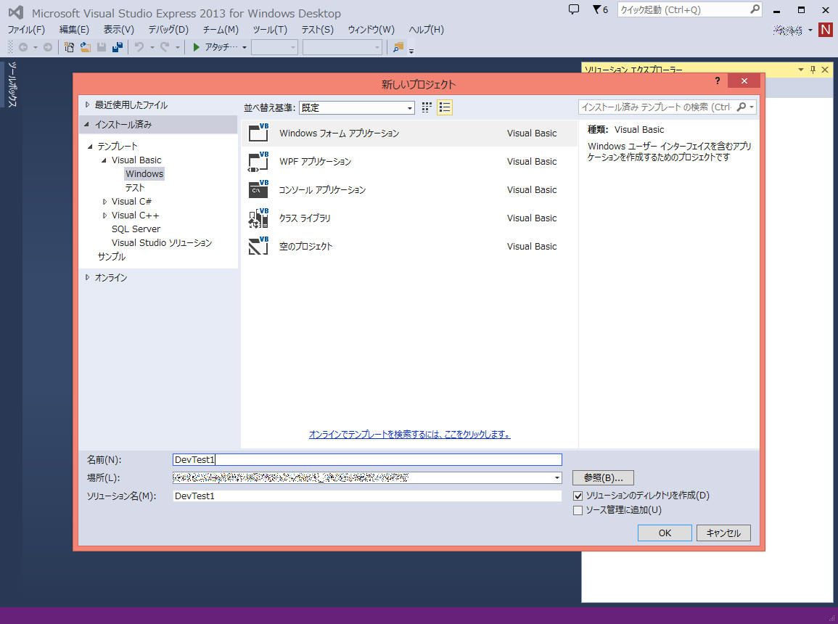Screen dimensions: 838x624
Task: Click the class library template icon
Action: click(259, 218)
